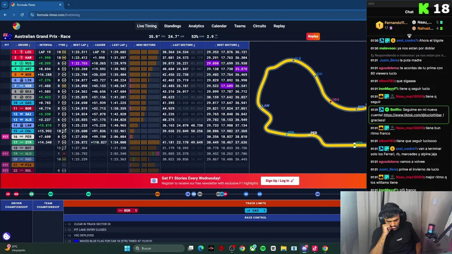Screen dimensions: 452x254
Task: Click the hard tyre icon in RUS row
Action: pyautogui.click(x=64, y=63)
